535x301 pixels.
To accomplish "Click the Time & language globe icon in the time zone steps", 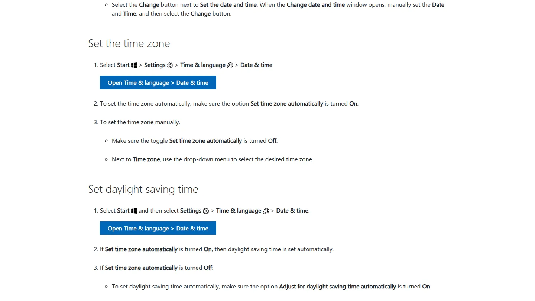I will pyautogui.click(x=230, y=65).
